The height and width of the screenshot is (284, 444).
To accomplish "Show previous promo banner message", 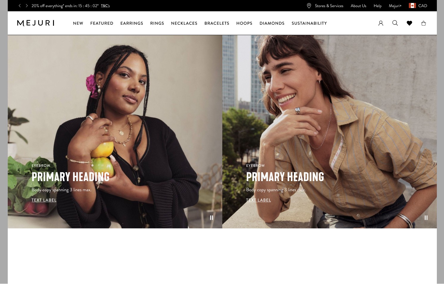I will (20, 6).
